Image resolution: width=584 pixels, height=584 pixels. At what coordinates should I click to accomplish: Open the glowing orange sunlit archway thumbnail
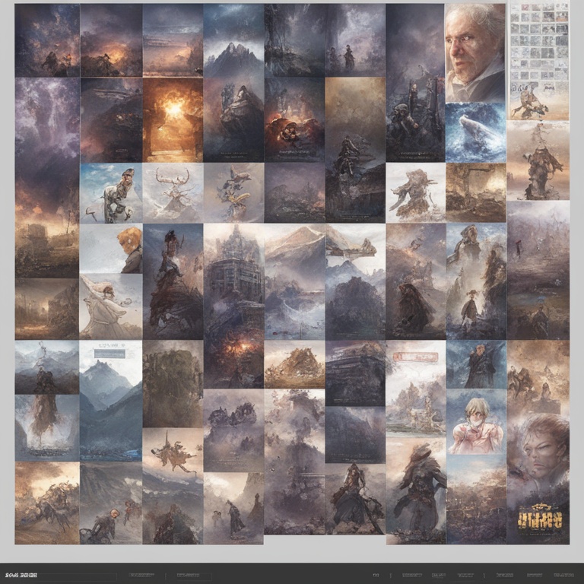coord(173,120)
